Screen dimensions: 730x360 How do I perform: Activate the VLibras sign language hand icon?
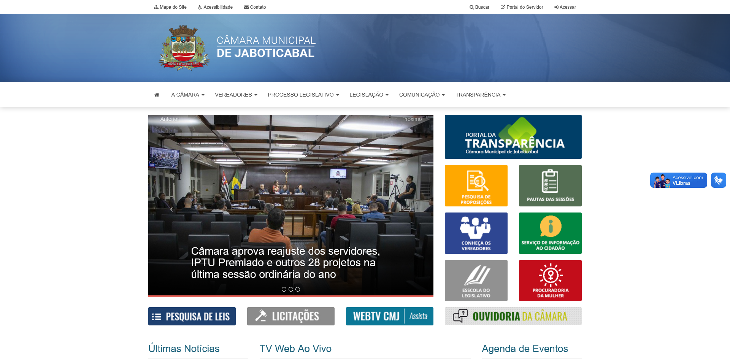pyautogui.click(x=718, y=180)
